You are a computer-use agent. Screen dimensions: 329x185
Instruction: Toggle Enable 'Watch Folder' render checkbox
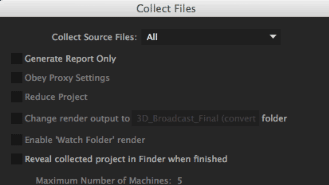17,140
